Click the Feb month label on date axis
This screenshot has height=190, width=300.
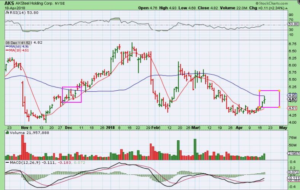[154, 128]
